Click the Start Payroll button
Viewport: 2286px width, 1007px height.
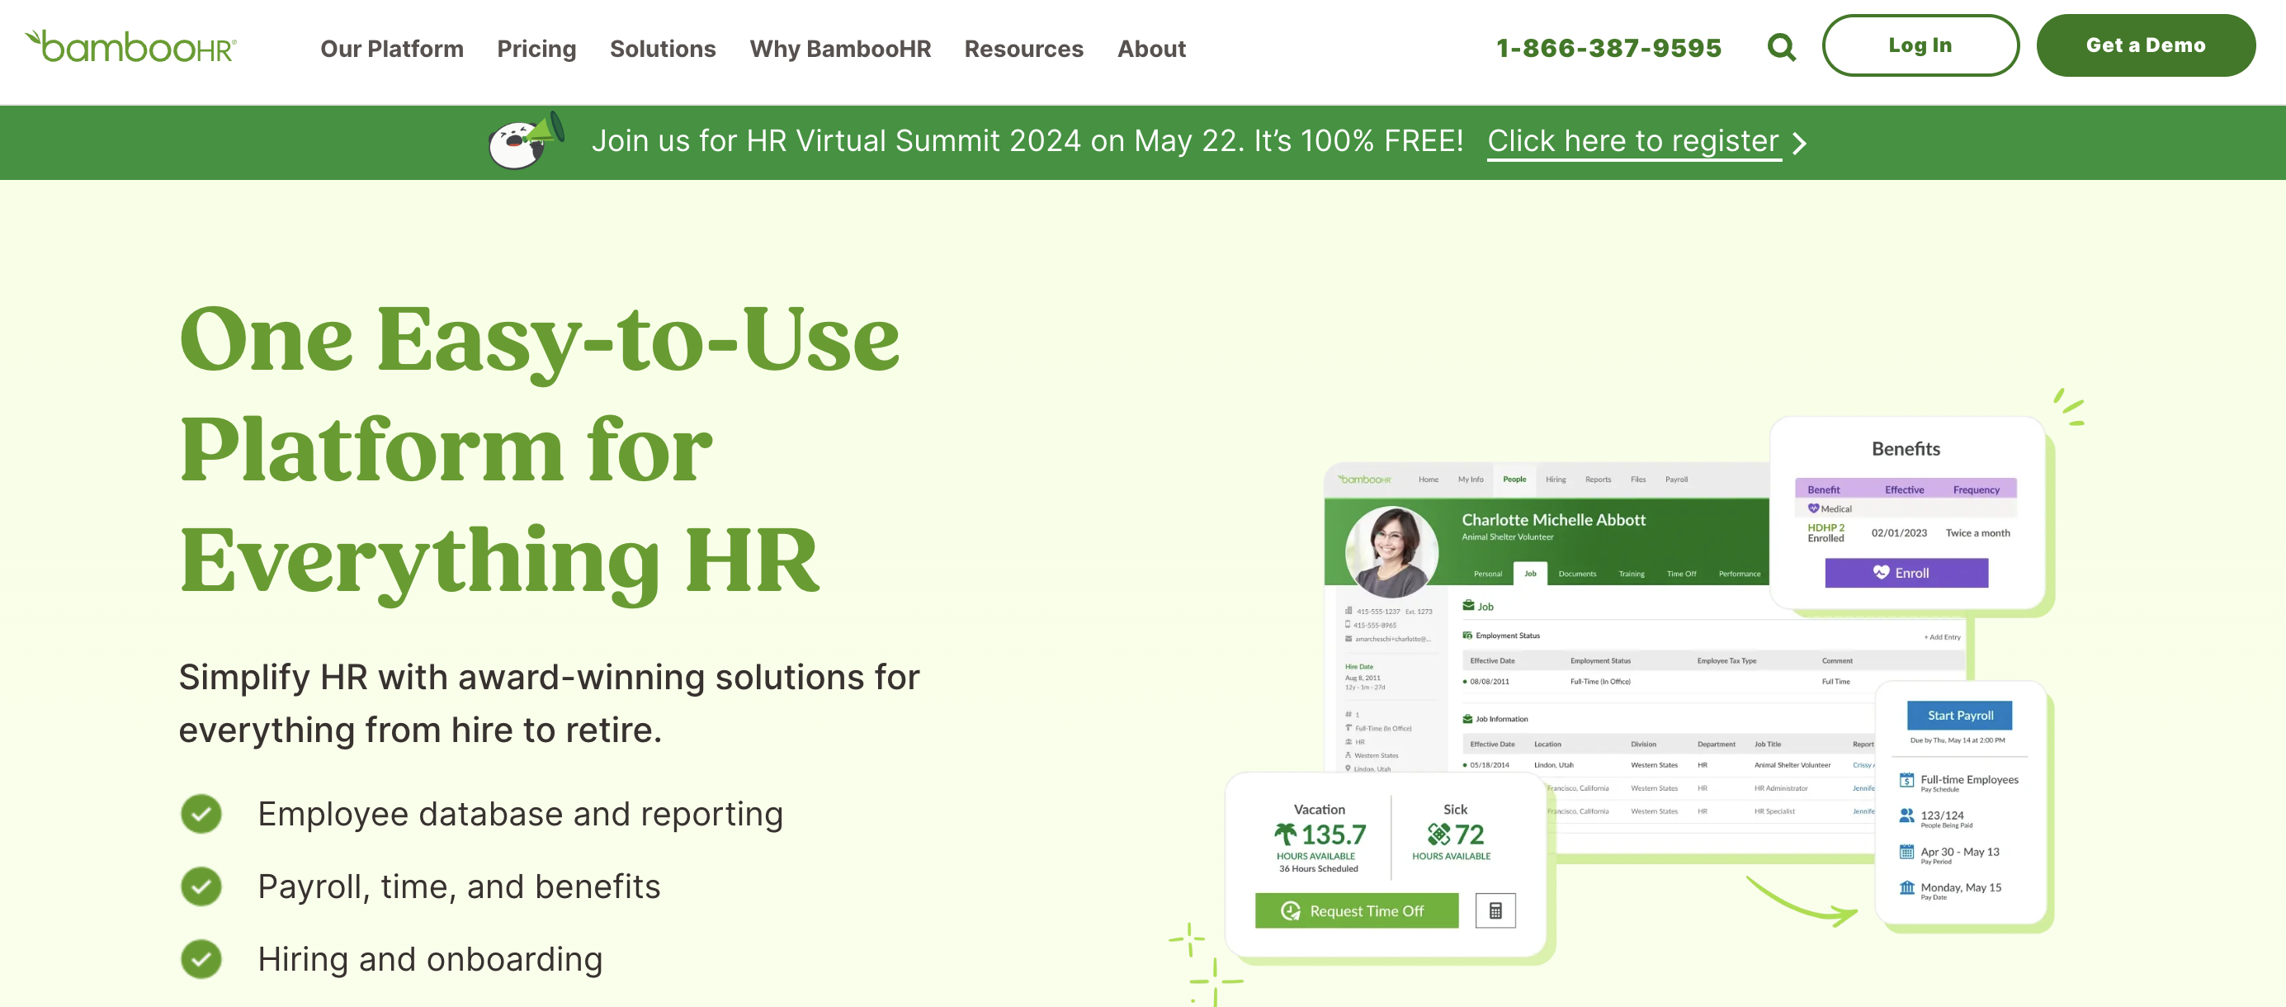pyautogui.click(x=1959, y=715)
